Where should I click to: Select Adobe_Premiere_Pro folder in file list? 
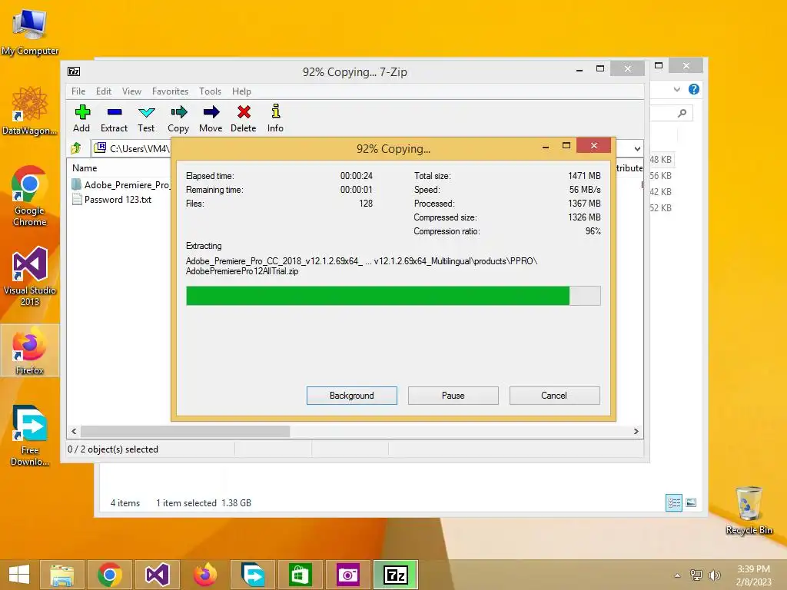tap(121, 184)
